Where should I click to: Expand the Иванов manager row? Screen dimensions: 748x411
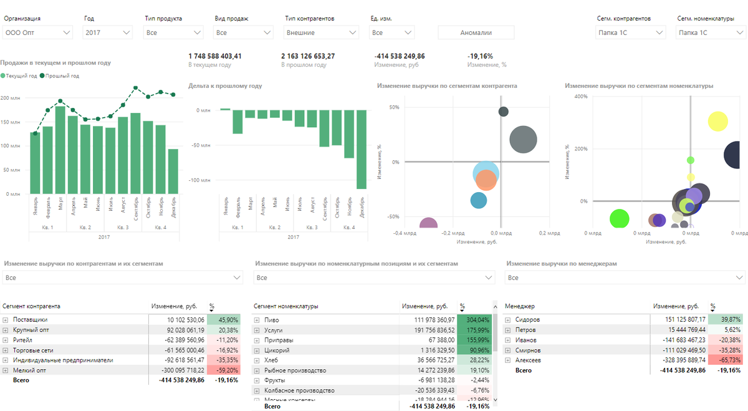pos(509,340)
